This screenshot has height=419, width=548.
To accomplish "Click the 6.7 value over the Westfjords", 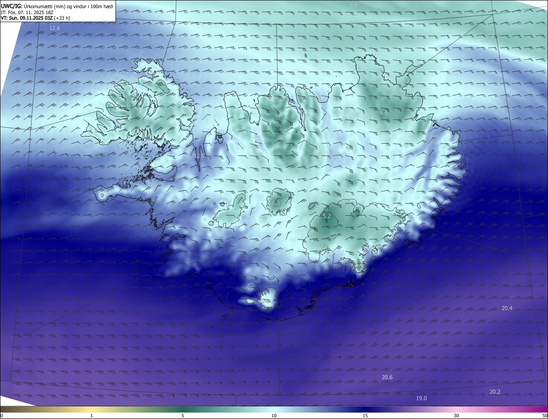I will click(x=131, y=105).
